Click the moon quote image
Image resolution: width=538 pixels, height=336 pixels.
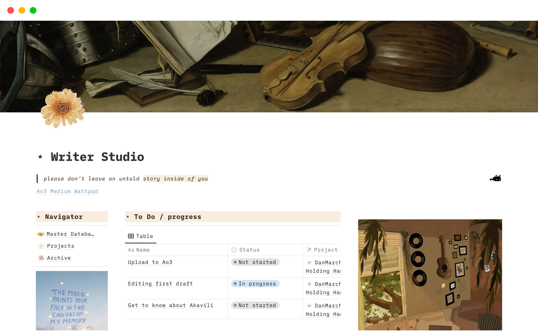(72, 300)
